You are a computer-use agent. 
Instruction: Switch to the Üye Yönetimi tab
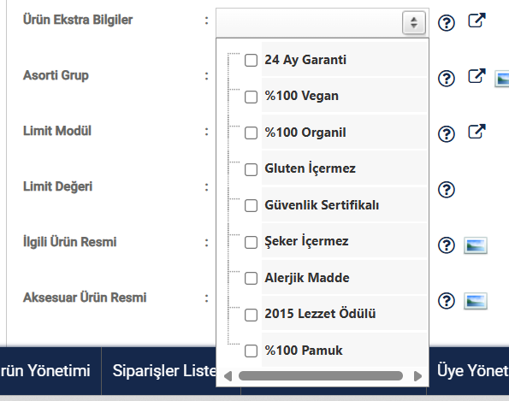[472, 370]
